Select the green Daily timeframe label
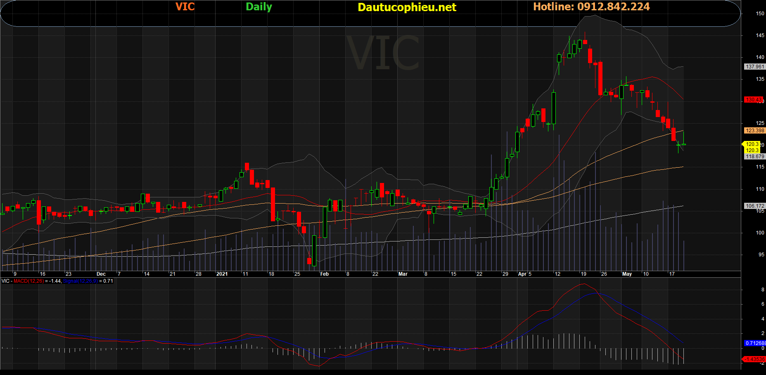The image size is (766, 375). [x=259, y=7]
